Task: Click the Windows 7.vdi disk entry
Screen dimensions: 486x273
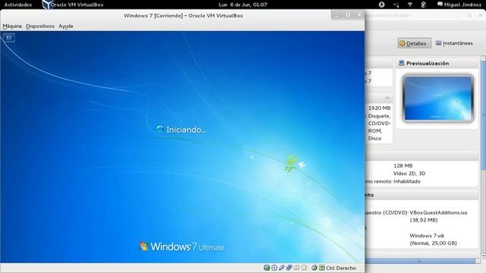Action: tap(427, 236)
